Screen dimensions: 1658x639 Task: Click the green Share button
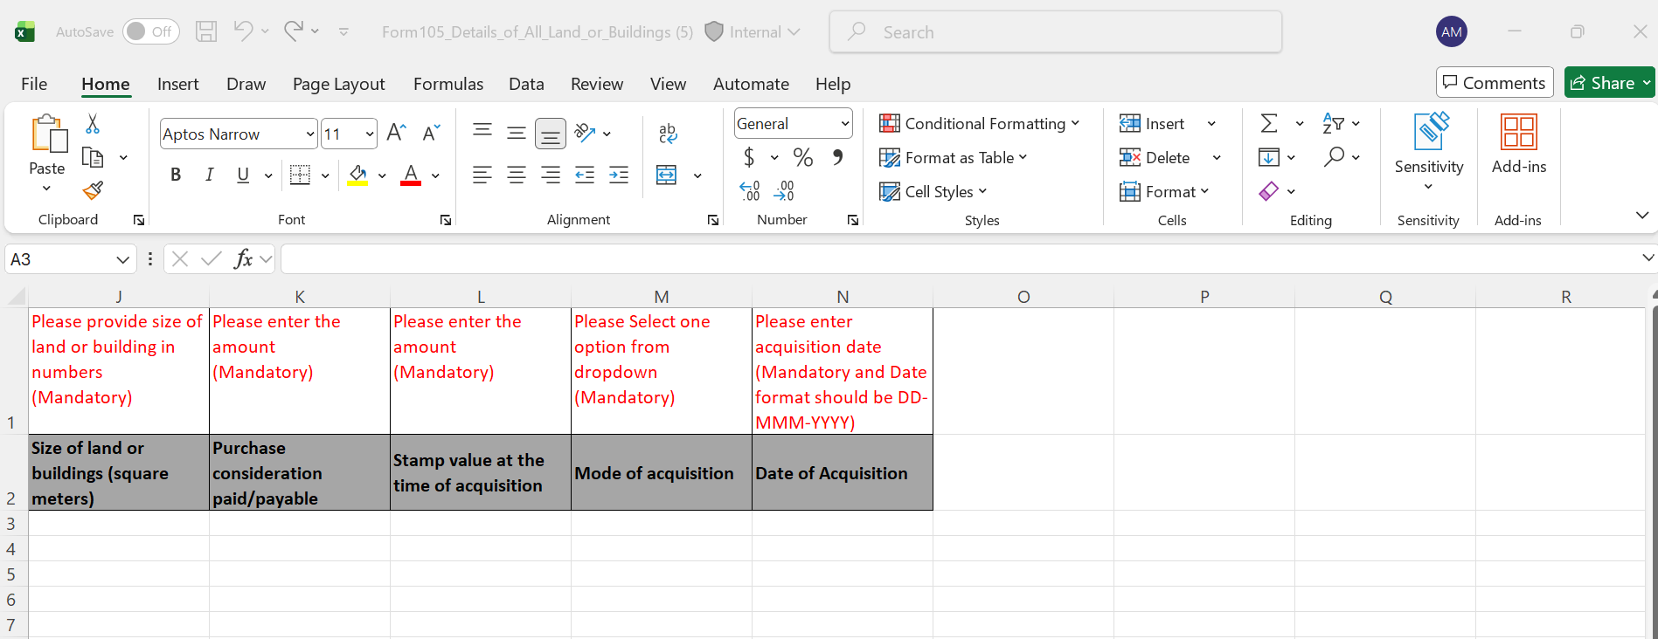click(1610, 82)
